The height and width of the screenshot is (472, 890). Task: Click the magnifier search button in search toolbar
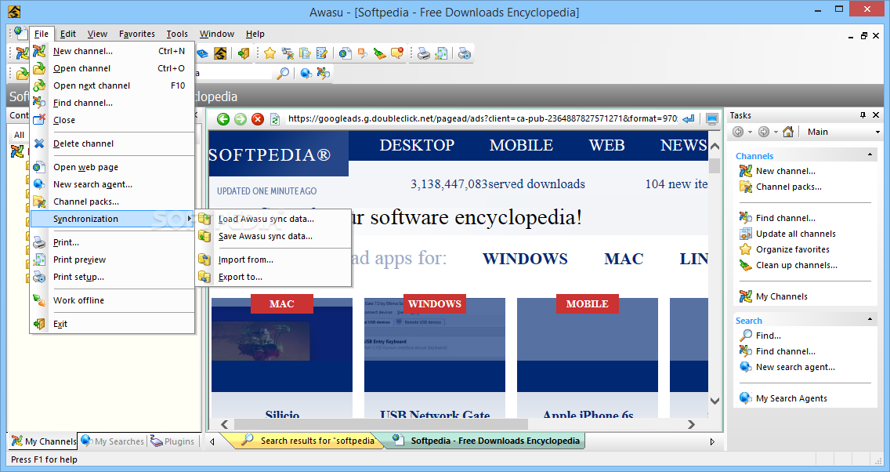[283, 73]
